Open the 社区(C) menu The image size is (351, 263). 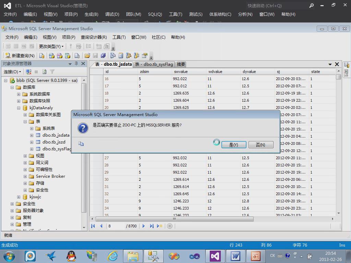158,37
